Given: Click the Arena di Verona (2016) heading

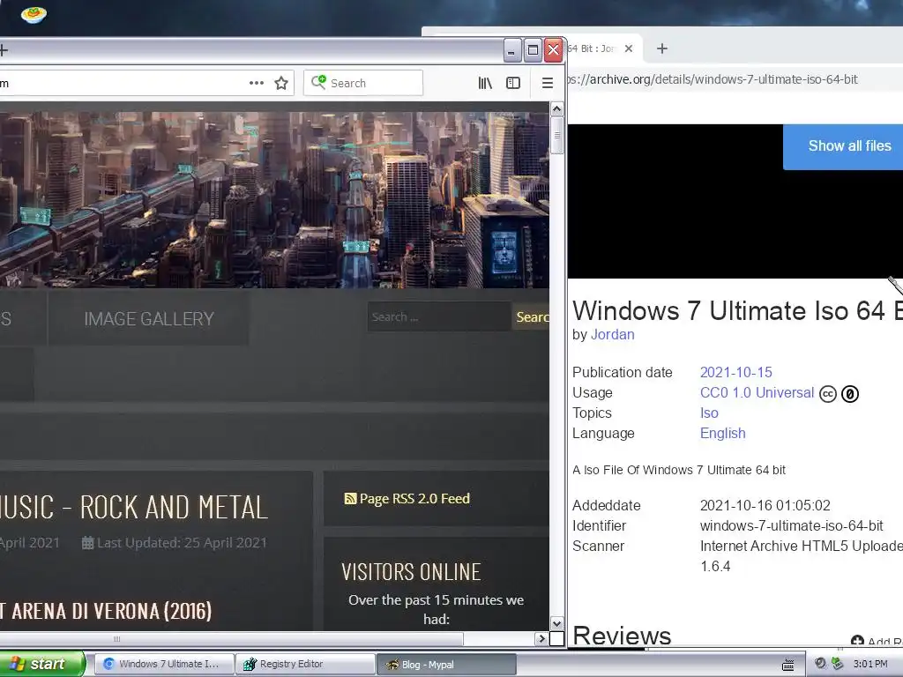Looking at the screenshot, I should 106,611.
